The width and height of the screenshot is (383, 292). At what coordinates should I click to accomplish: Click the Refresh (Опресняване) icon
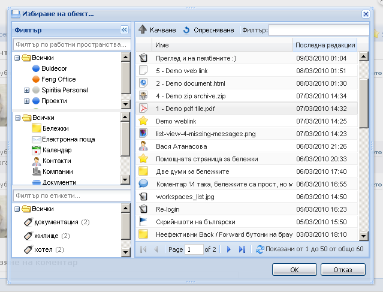pyautogui.click(x=186, y=30)
